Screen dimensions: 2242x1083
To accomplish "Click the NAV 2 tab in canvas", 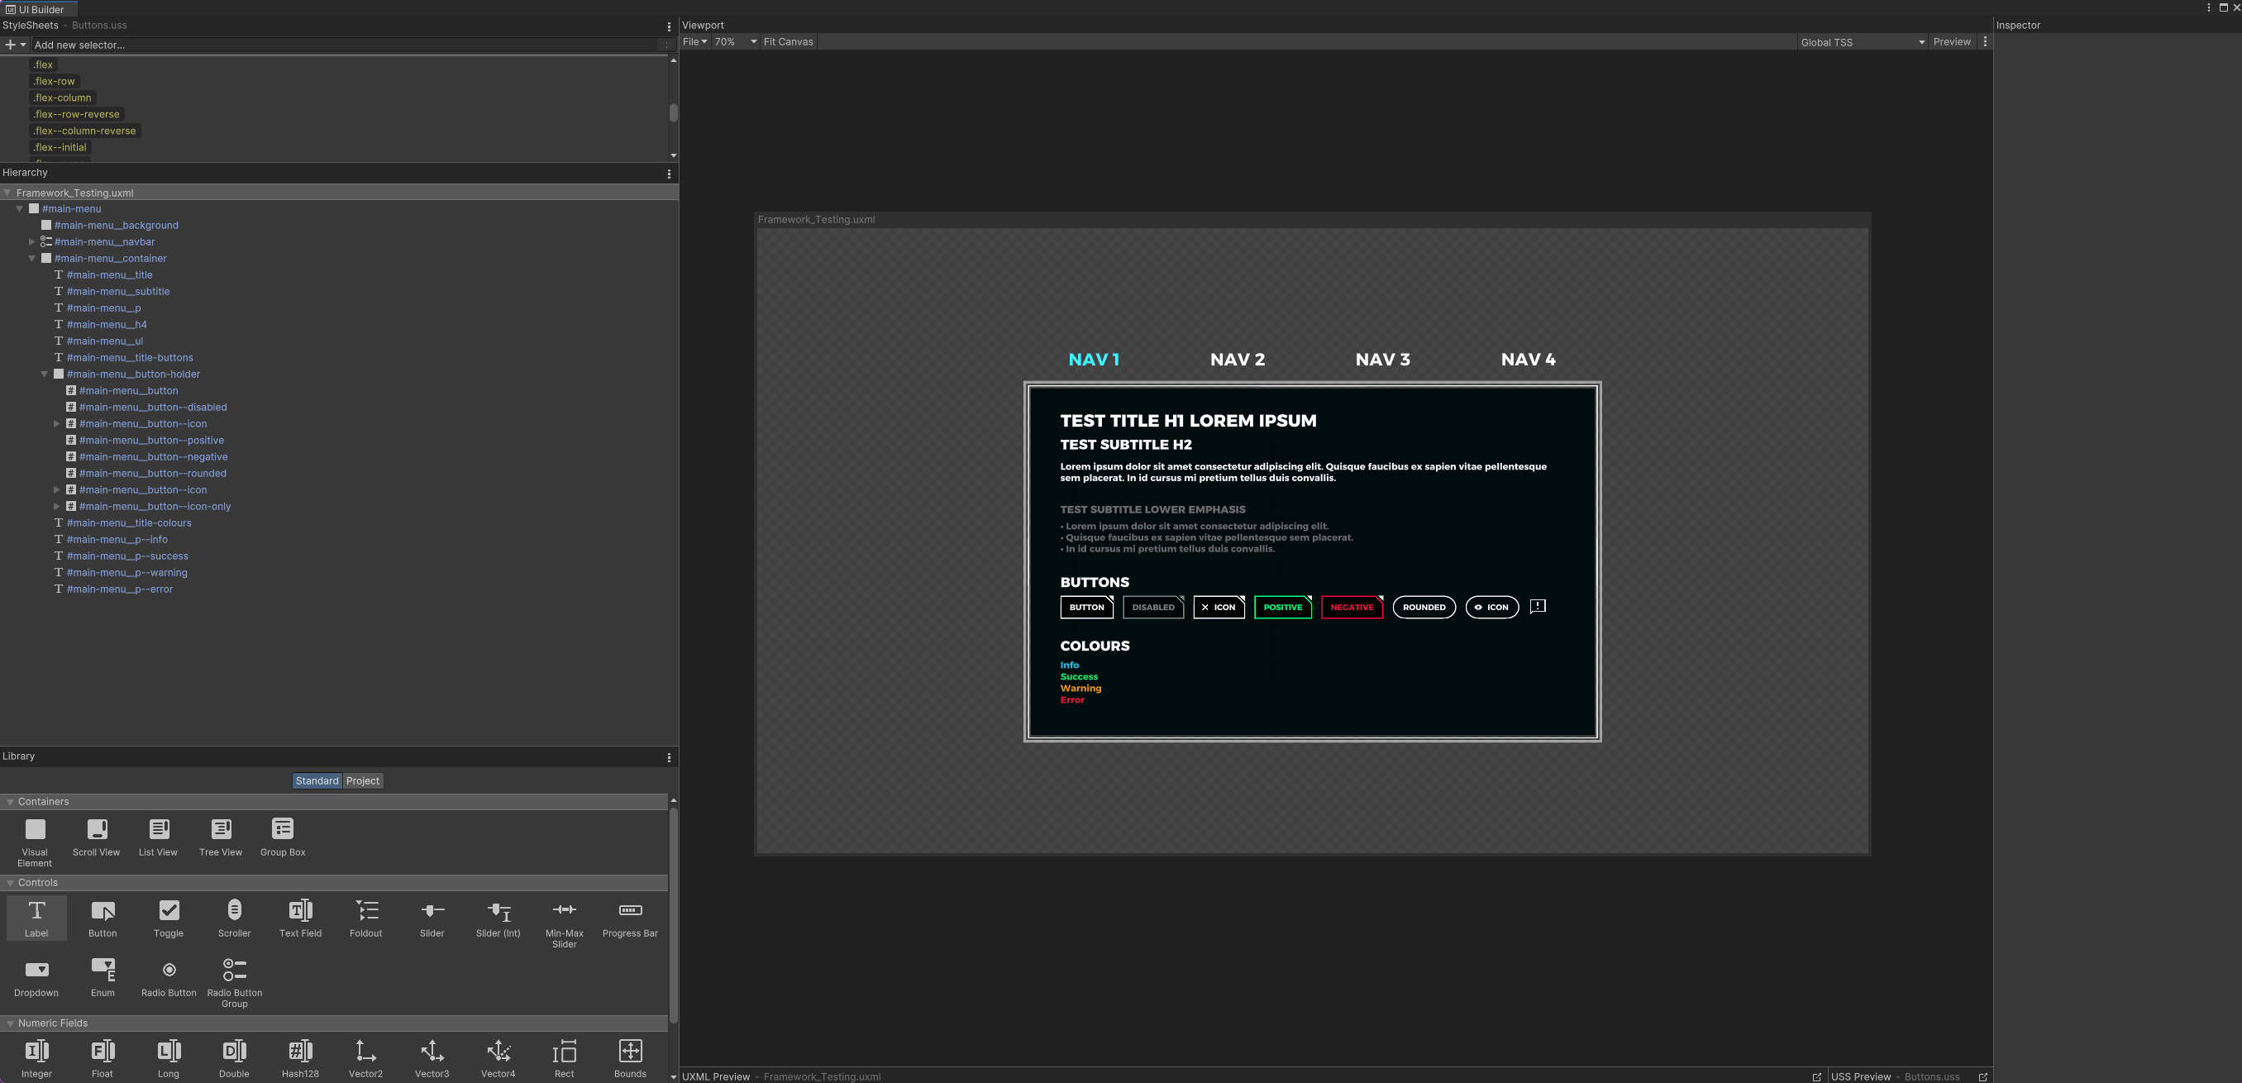I will pyautogui.click(x=1237, y=360).
